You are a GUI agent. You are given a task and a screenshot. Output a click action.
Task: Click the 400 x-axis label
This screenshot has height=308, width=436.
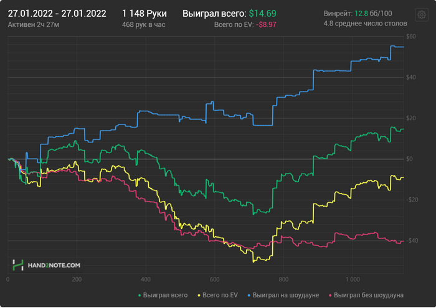click(x=146, y=279)
